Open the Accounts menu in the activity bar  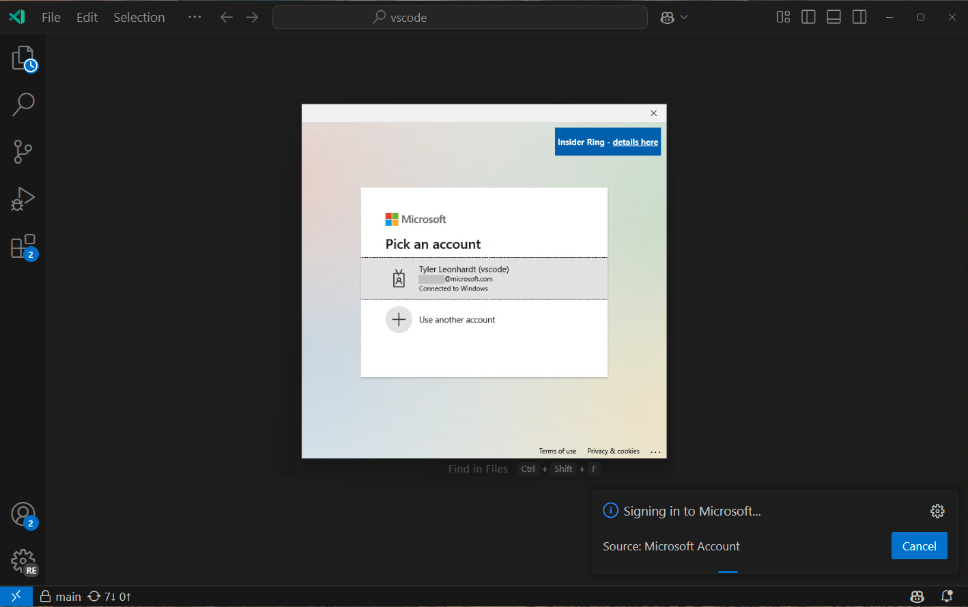coord(23,514)
